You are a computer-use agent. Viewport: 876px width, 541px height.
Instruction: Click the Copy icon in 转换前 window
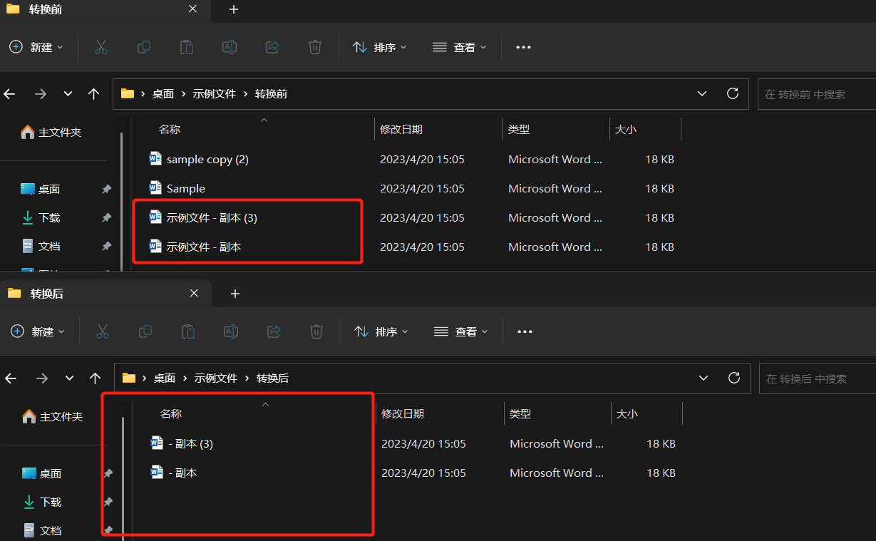(144, 47)
